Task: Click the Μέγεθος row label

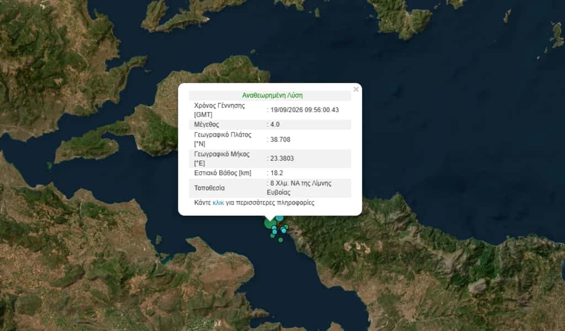Action: point(206,124)
